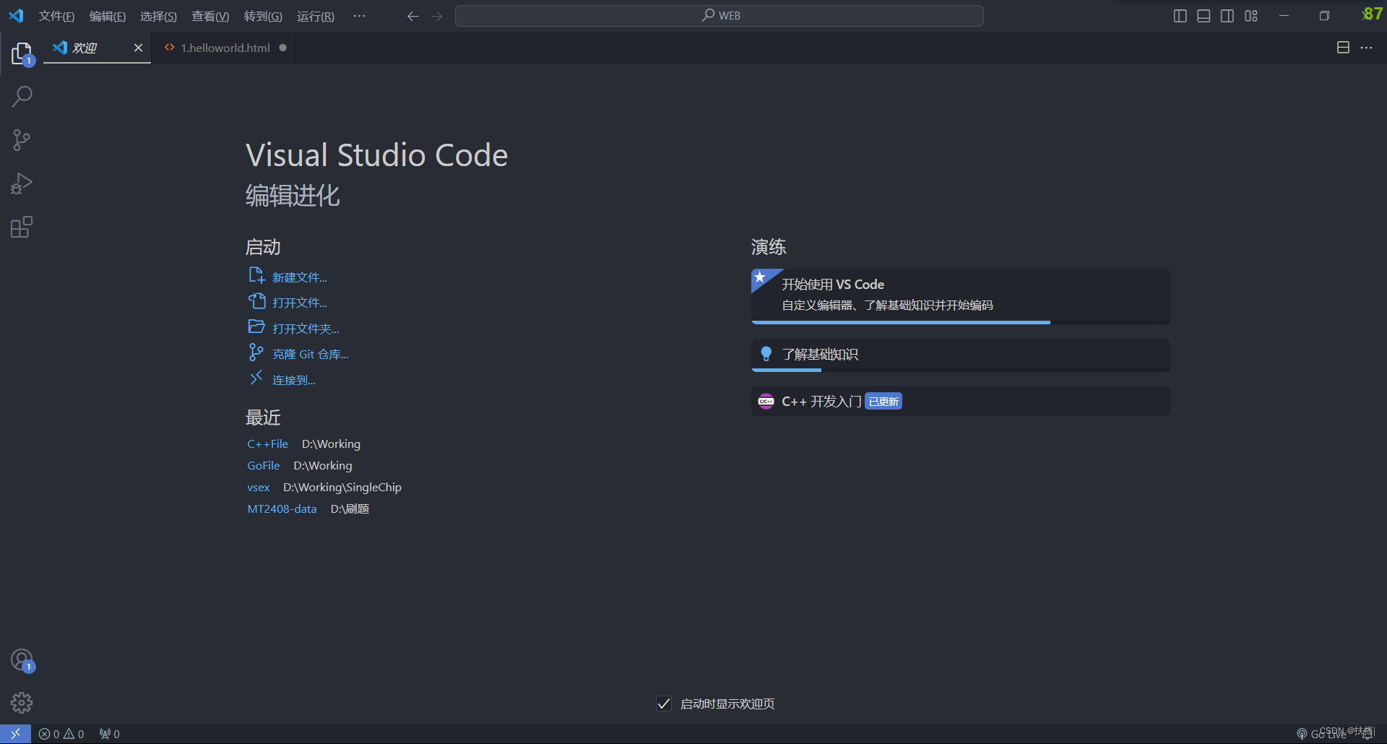Expand hidden menu items ellipsis in menu bar
1387x744 pixels.
pos(359,16)
